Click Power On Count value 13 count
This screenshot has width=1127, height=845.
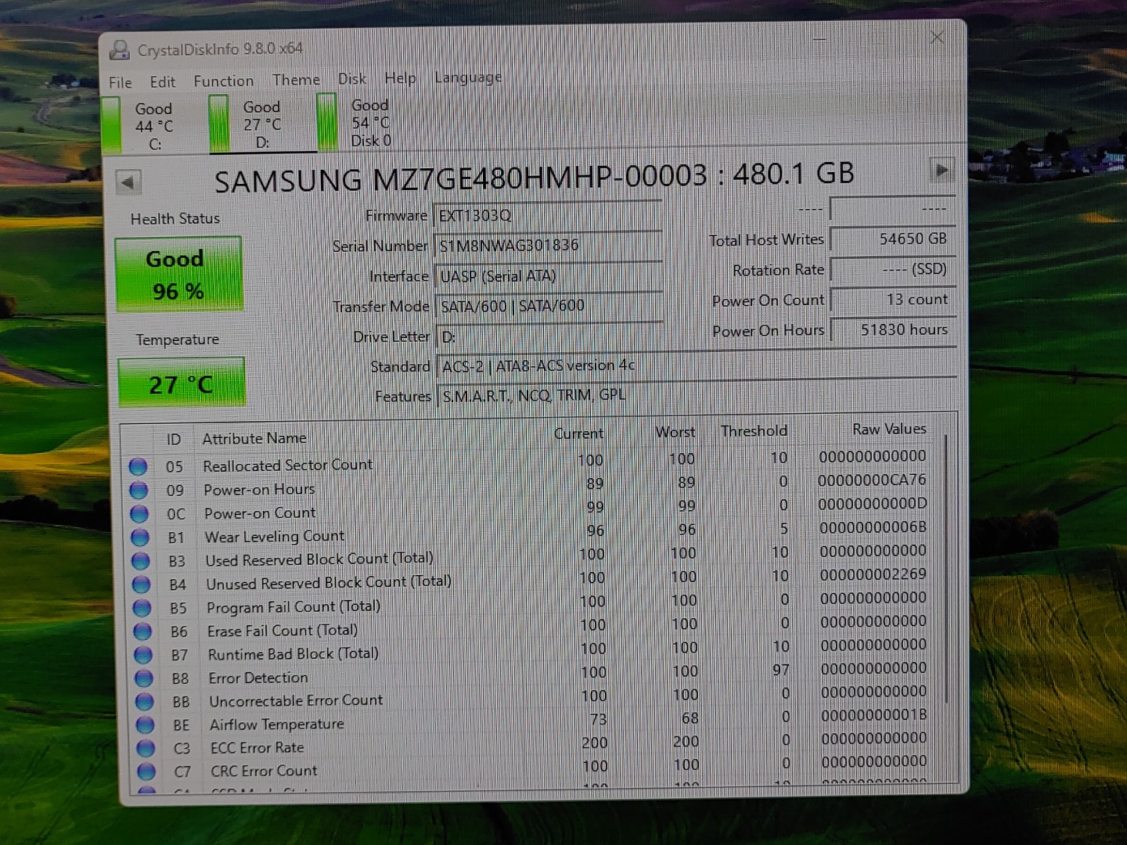click(893, 300)
